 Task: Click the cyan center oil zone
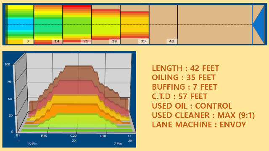click(x=21, y=24)
